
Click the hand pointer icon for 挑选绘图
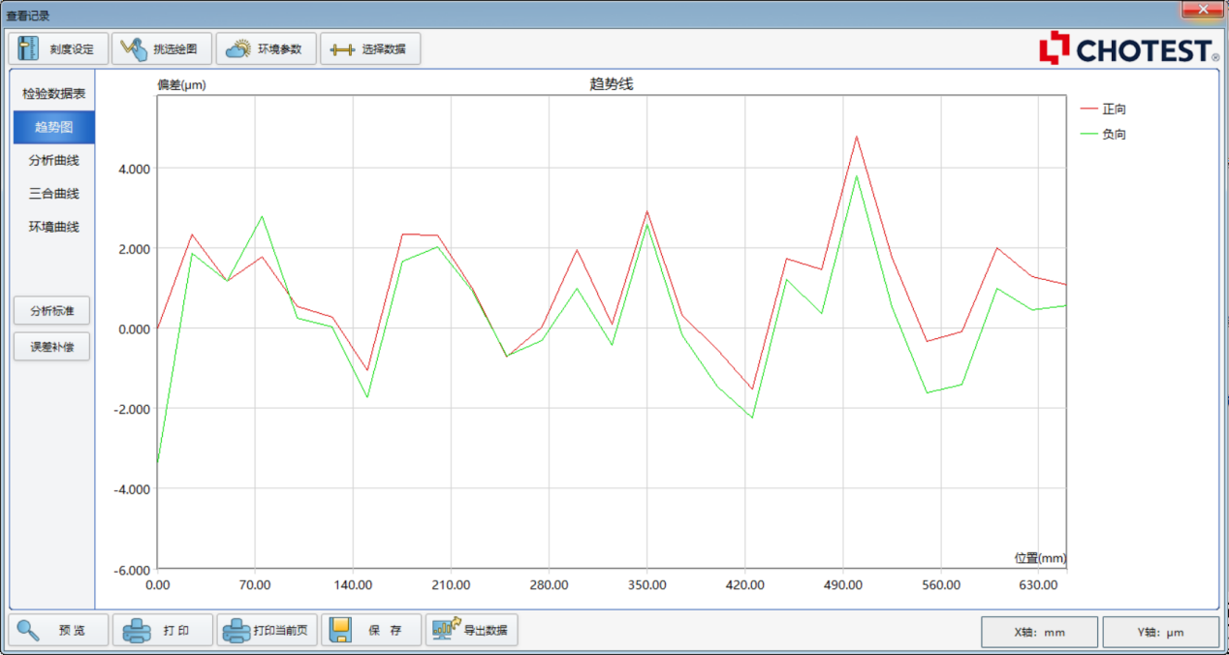134,48
